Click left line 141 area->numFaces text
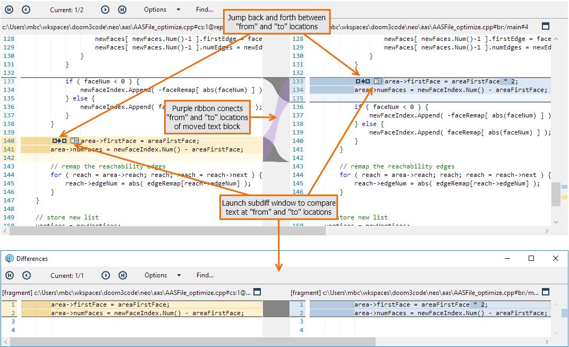The width and height of the screenshot is (569, 347). coord(147,149)
